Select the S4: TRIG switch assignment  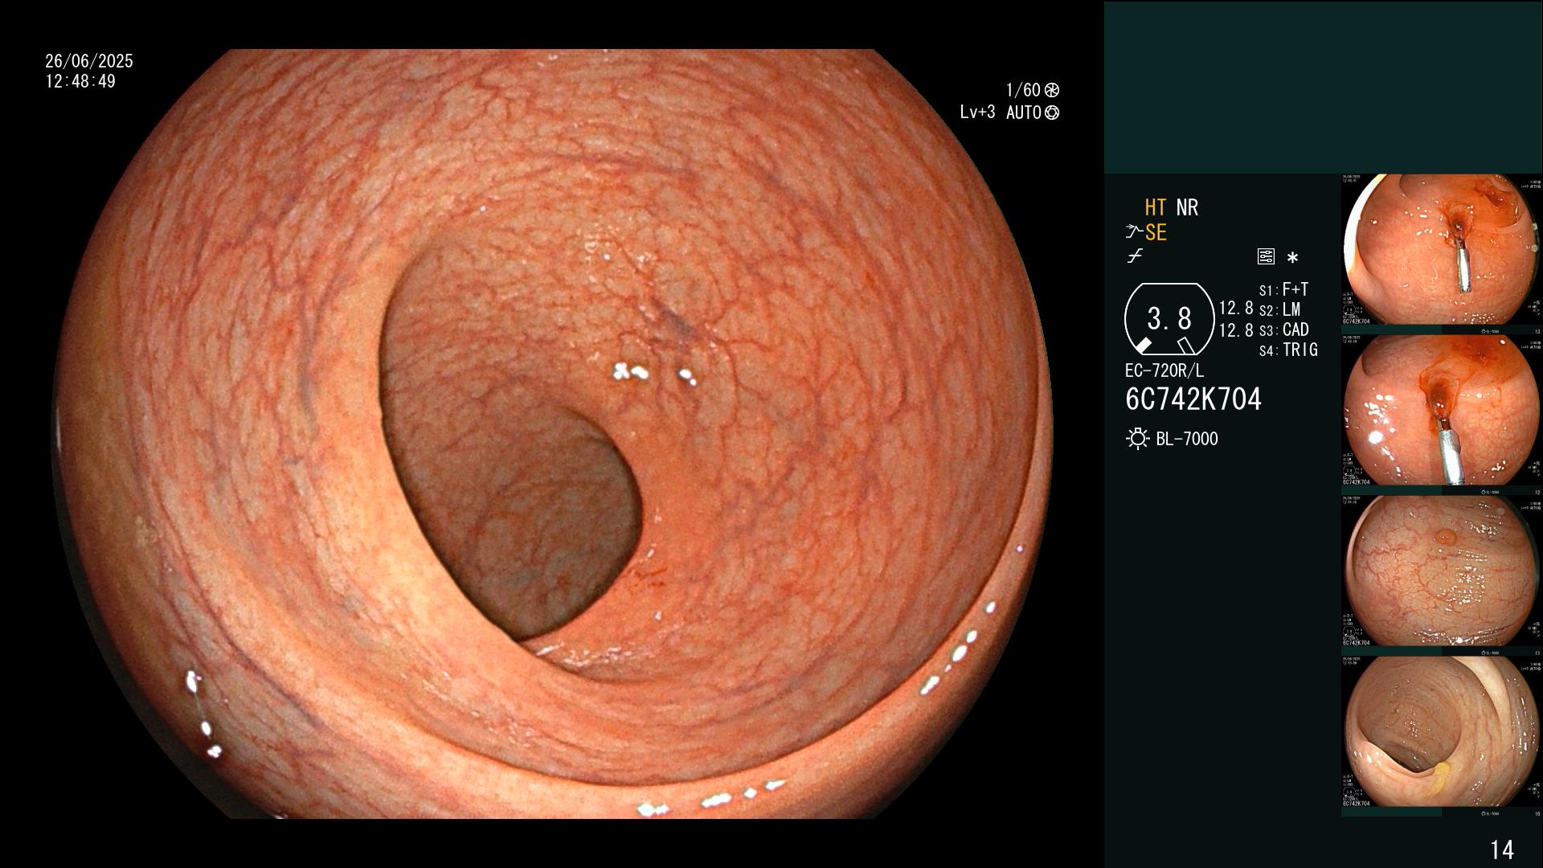pos(1288,350)
